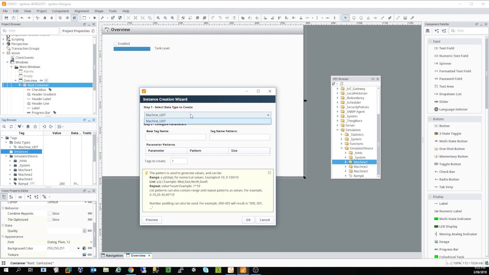
Task: Click the Tag Browser new tag icon
Action: 20,126
